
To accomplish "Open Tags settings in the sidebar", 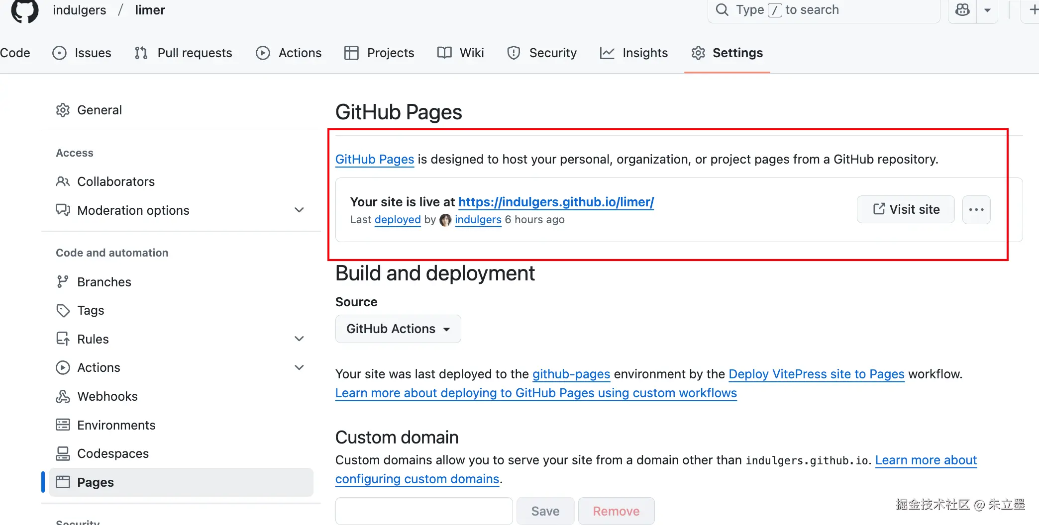I will point(90,310).
